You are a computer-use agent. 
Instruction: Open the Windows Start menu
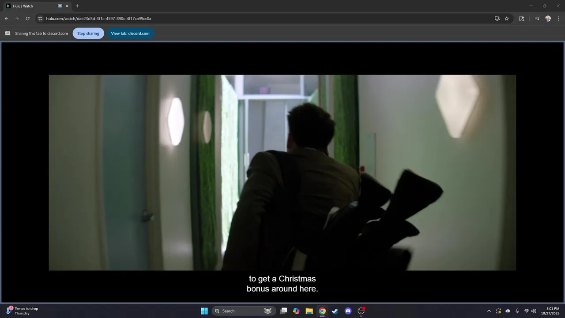204,311
